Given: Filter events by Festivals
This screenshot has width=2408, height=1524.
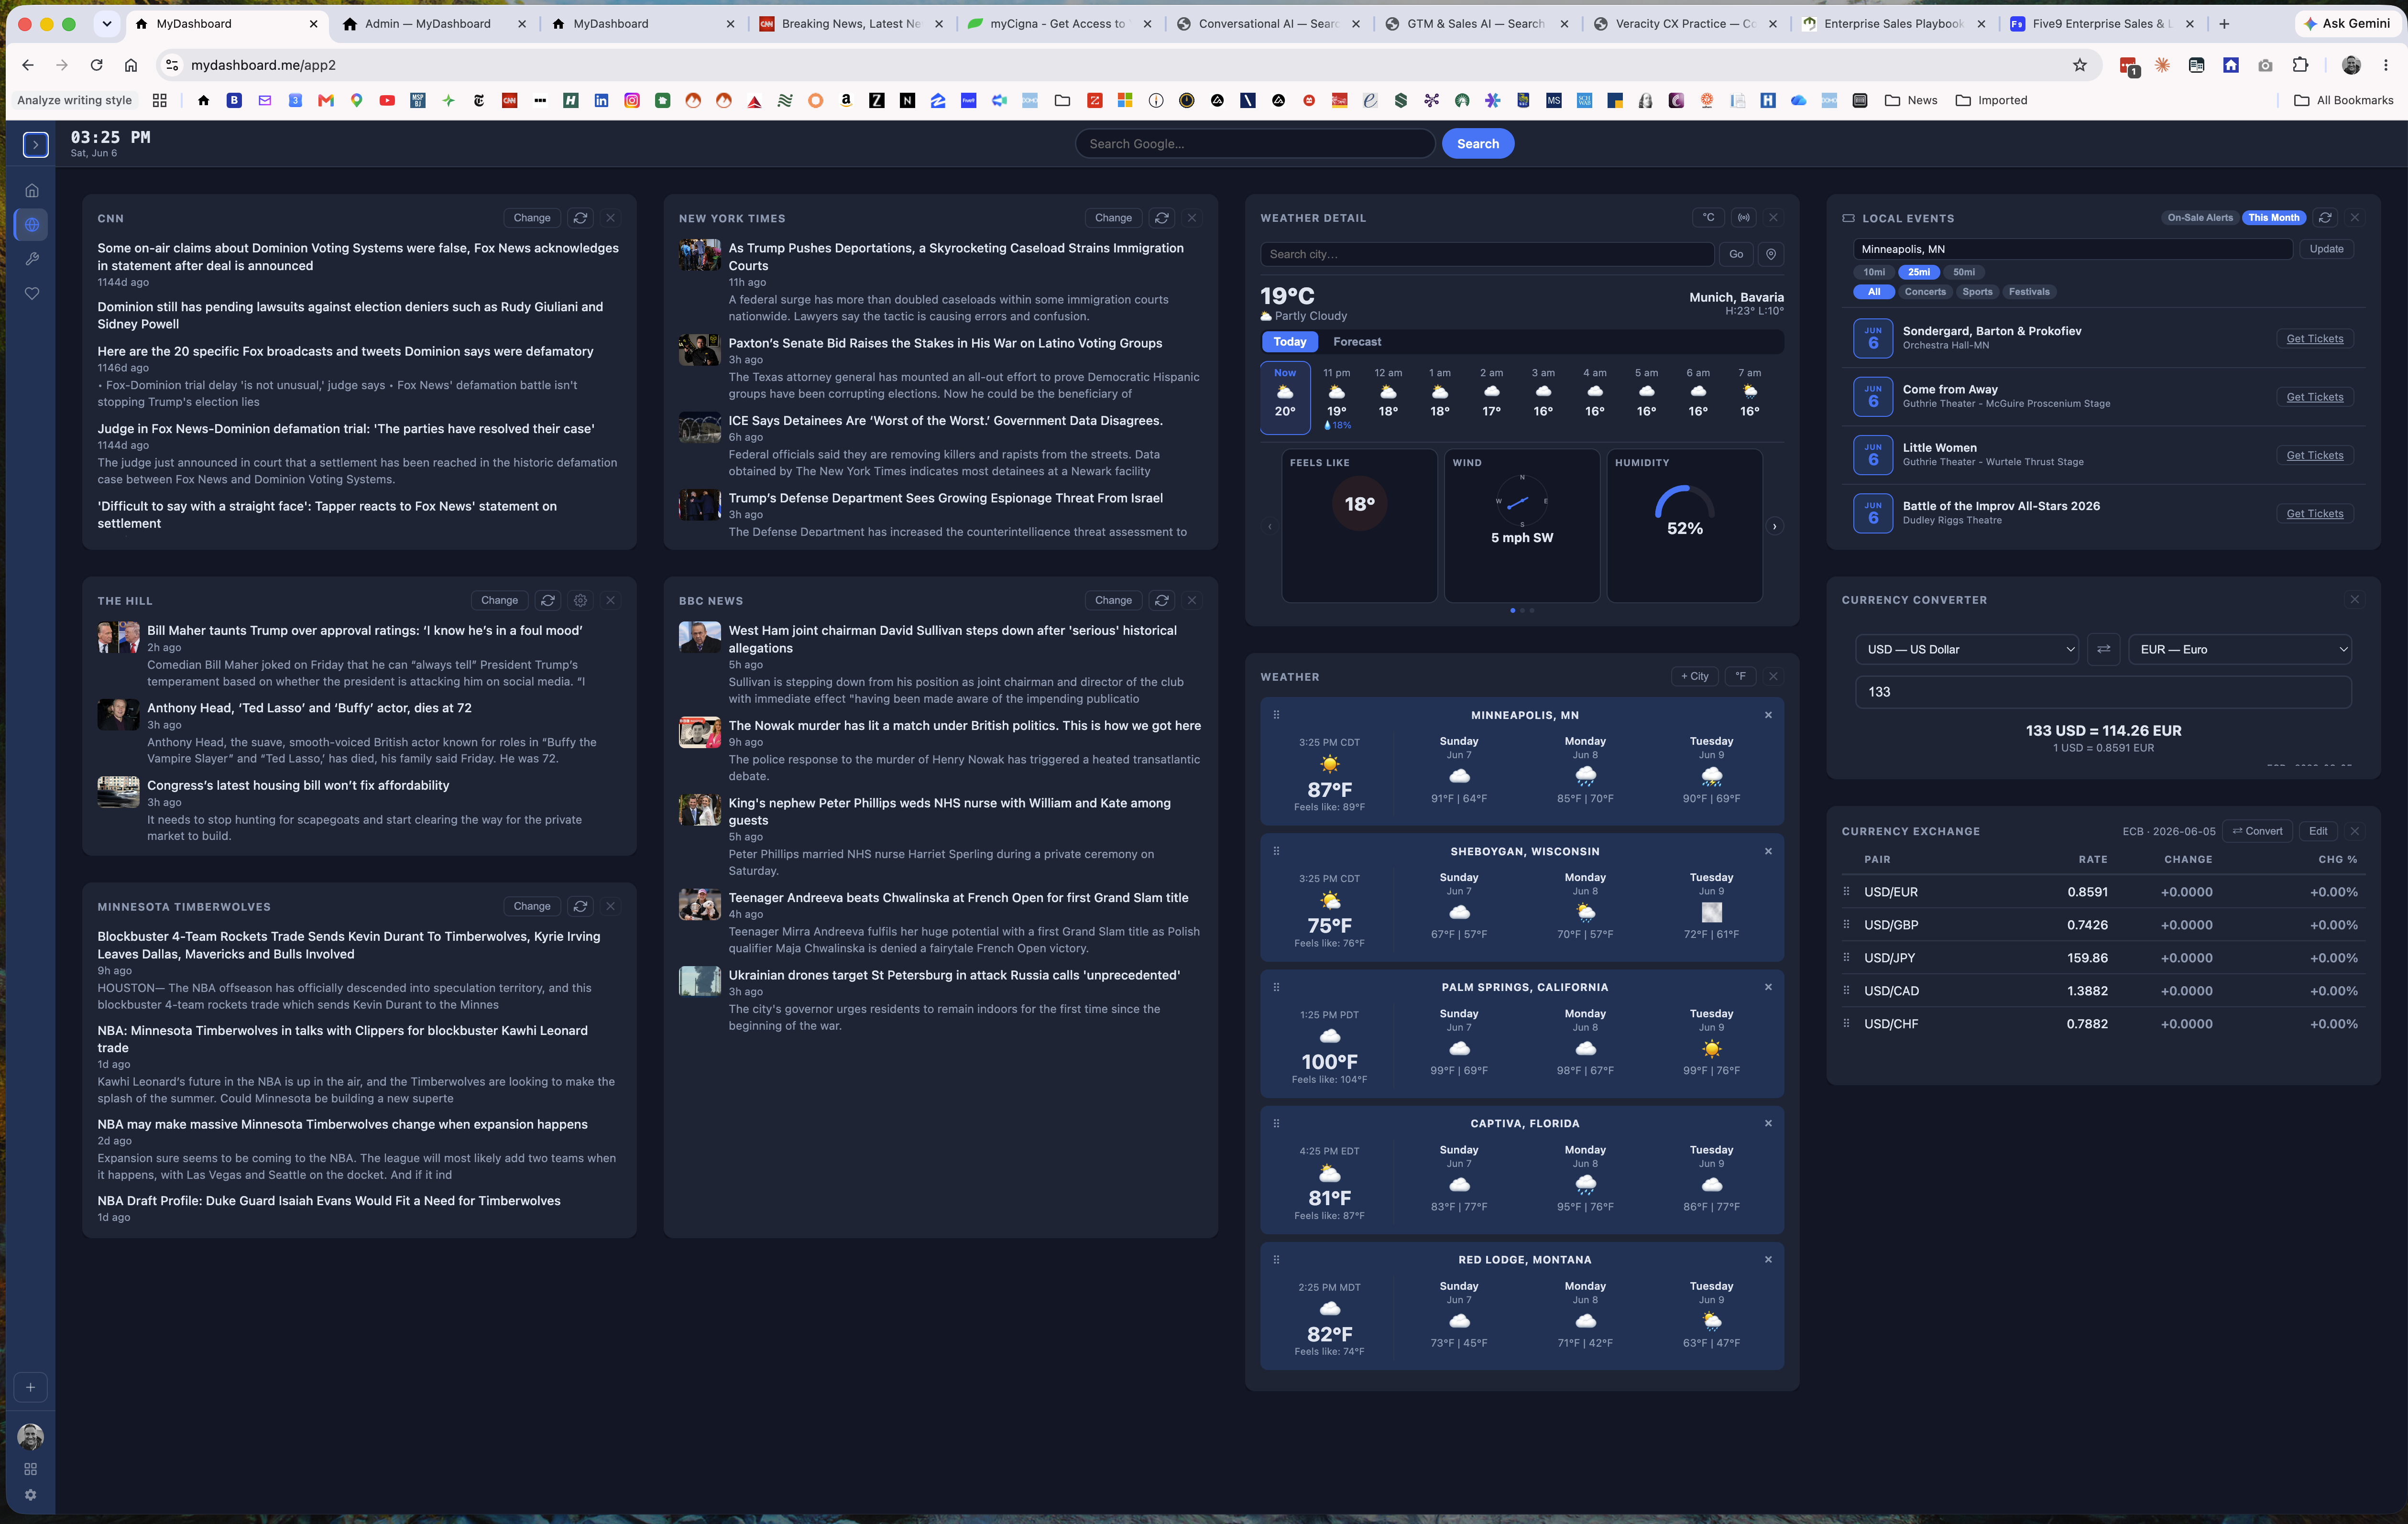Looking at the screenshot, I should (2029, 292).
